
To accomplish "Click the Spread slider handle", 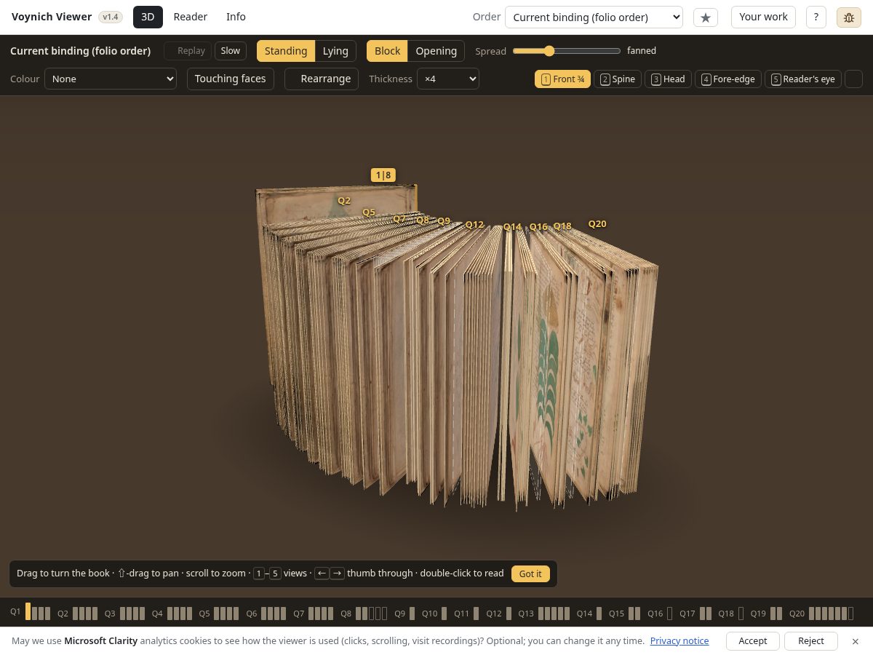I will tap(549, 51).
